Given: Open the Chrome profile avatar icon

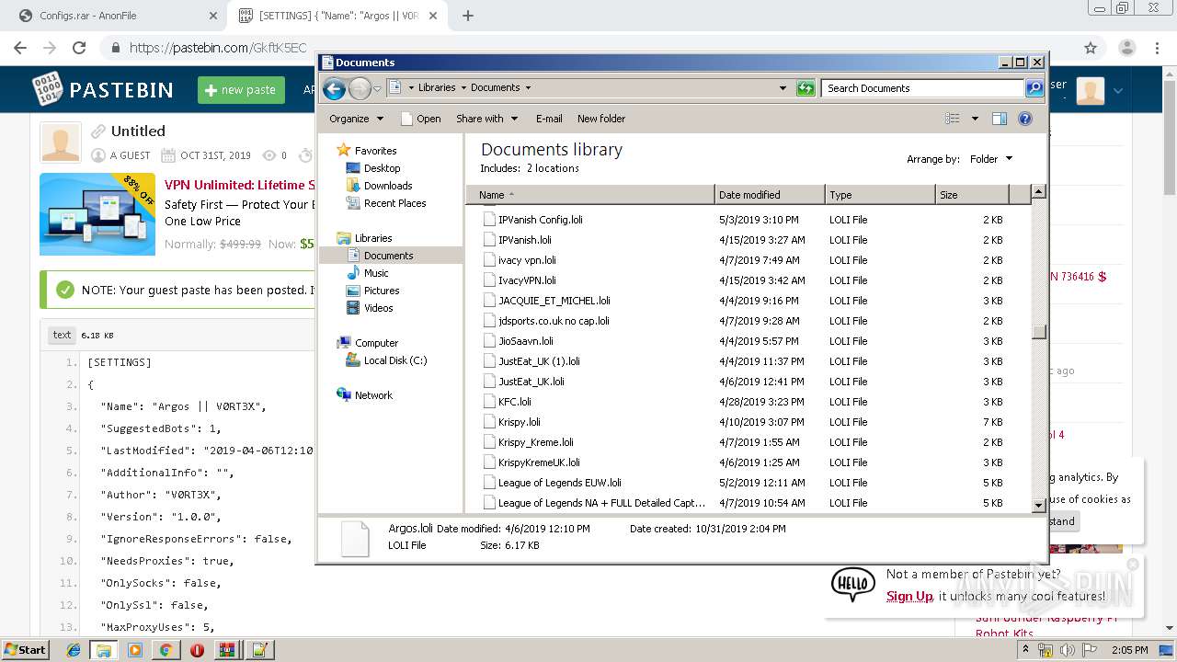Looking at the screenshot, I should pyautogui.click(x=1127, y=48).
